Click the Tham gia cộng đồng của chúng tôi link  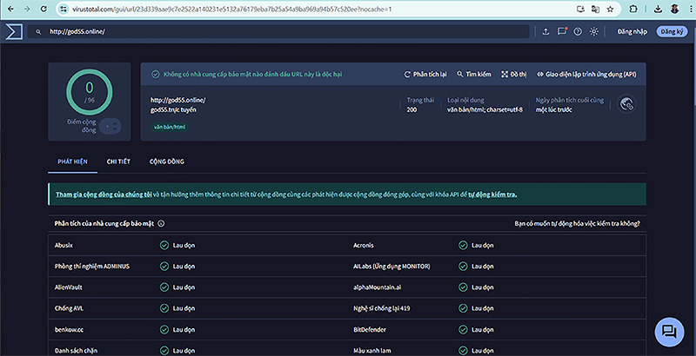(x=104, y=194)
